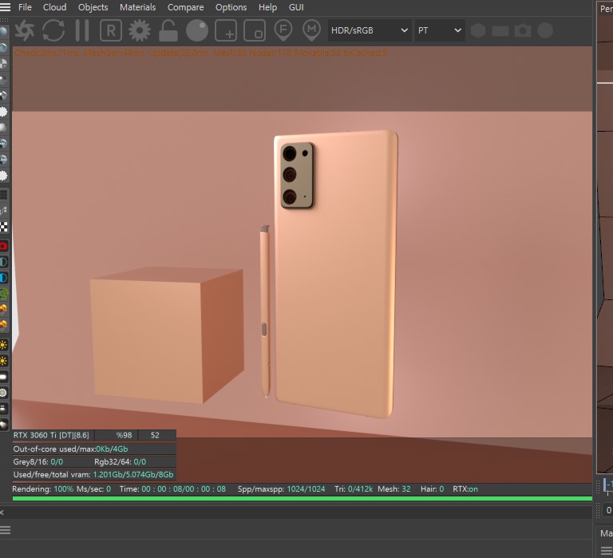This screenshot has width=613, height=558.
Task: Click the Spp/maxspp: 1024/1024 text
Action: [x=281, y=489]
